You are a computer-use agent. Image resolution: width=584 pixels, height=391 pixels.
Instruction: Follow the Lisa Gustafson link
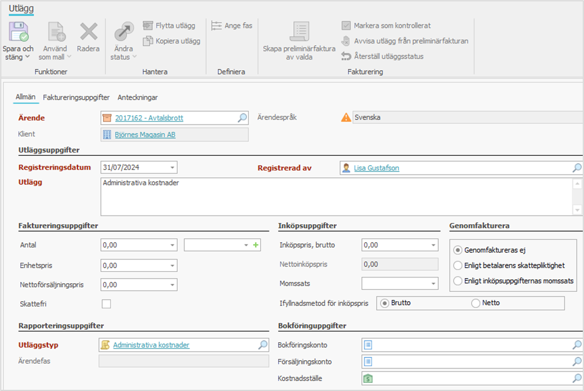pos(376,168)
